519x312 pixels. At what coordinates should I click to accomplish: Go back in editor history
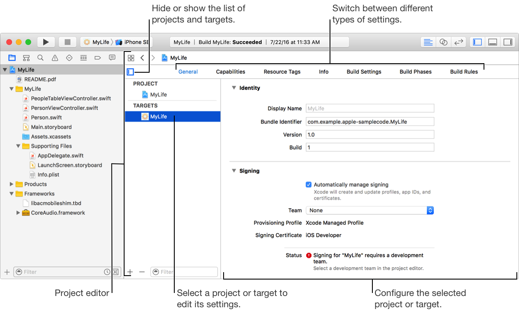pos(142,58)
